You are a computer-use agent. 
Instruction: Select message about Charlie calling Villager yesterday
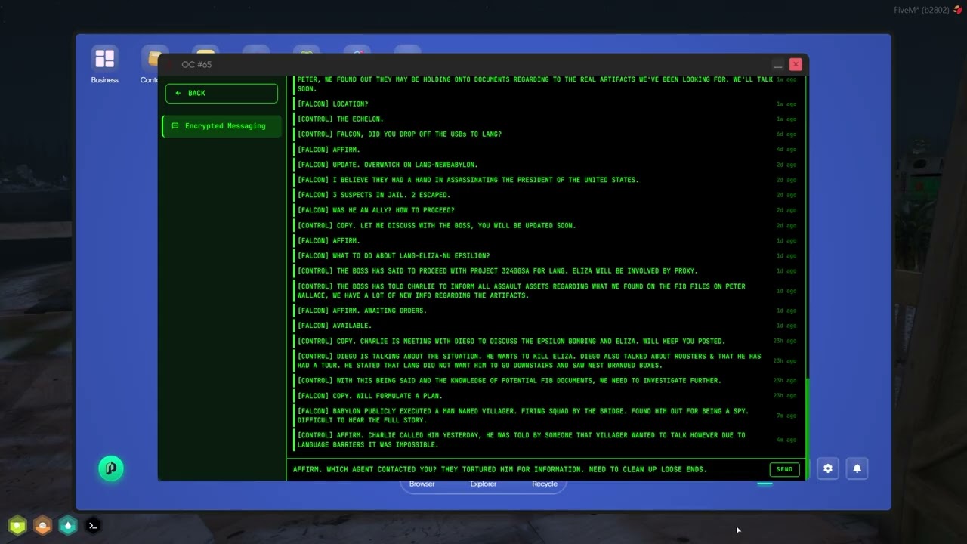pyautogui.click(x=545, y=440)
